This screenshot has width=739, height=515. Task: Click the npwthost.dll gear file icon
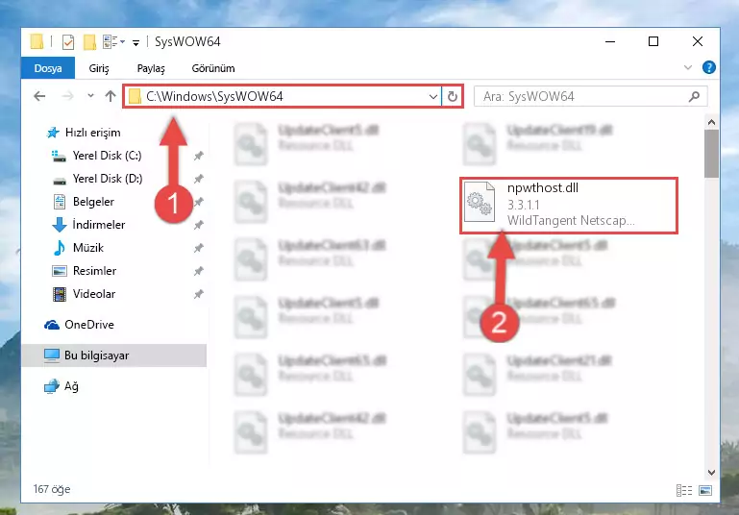point(480,202)
